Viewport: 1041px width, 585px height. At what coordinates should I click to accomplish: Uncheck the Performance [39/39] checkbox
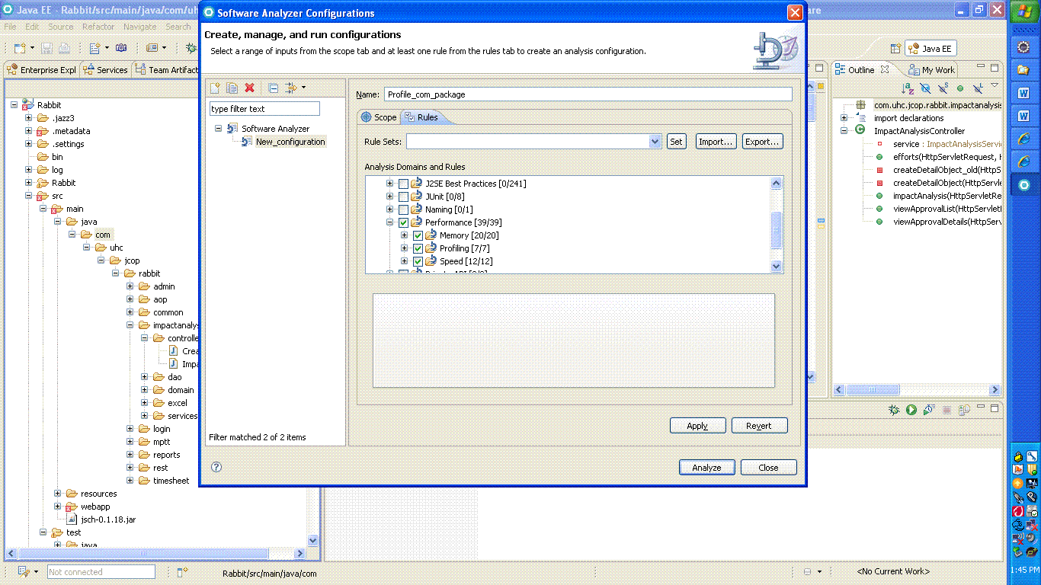[x=403, y=222]
